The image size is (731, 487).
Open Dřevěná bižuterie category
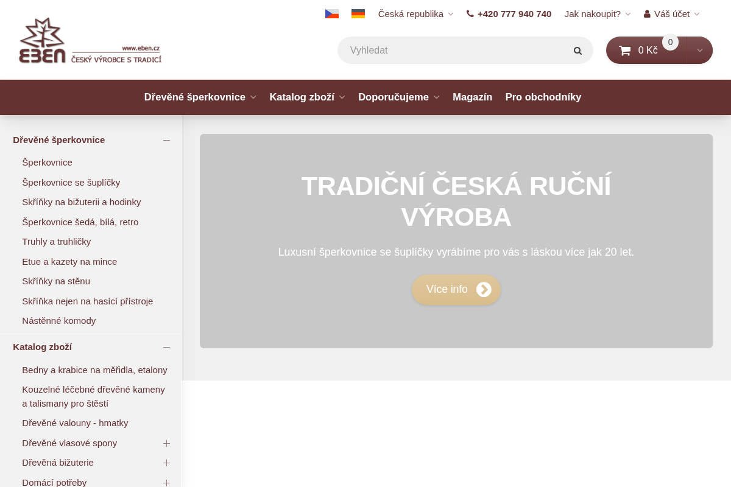(58, 463)
